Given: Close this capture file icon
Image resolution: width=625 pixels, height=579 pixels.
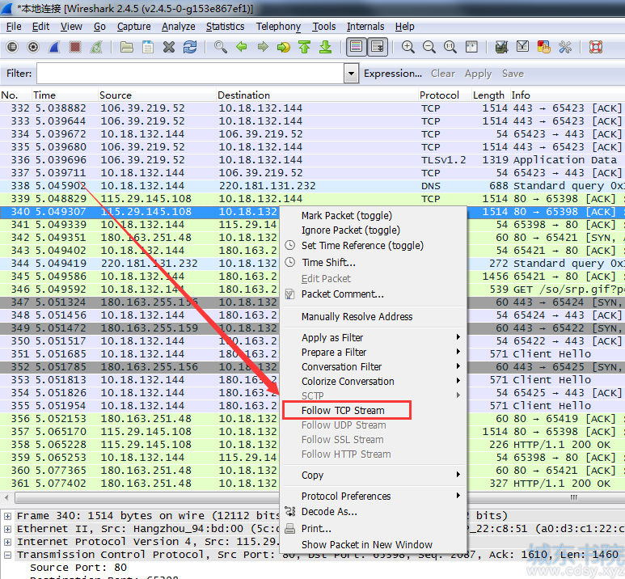Looking at the screenshot, I should (x=169, y=47).
